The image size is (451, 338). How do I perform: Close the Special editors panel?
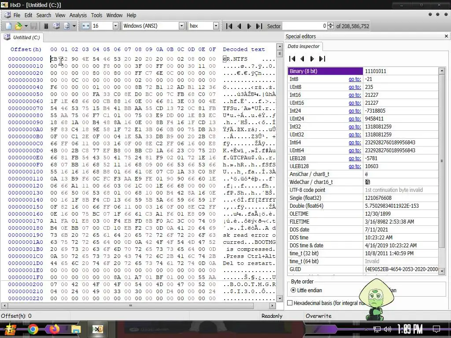[x=446, y=36]
